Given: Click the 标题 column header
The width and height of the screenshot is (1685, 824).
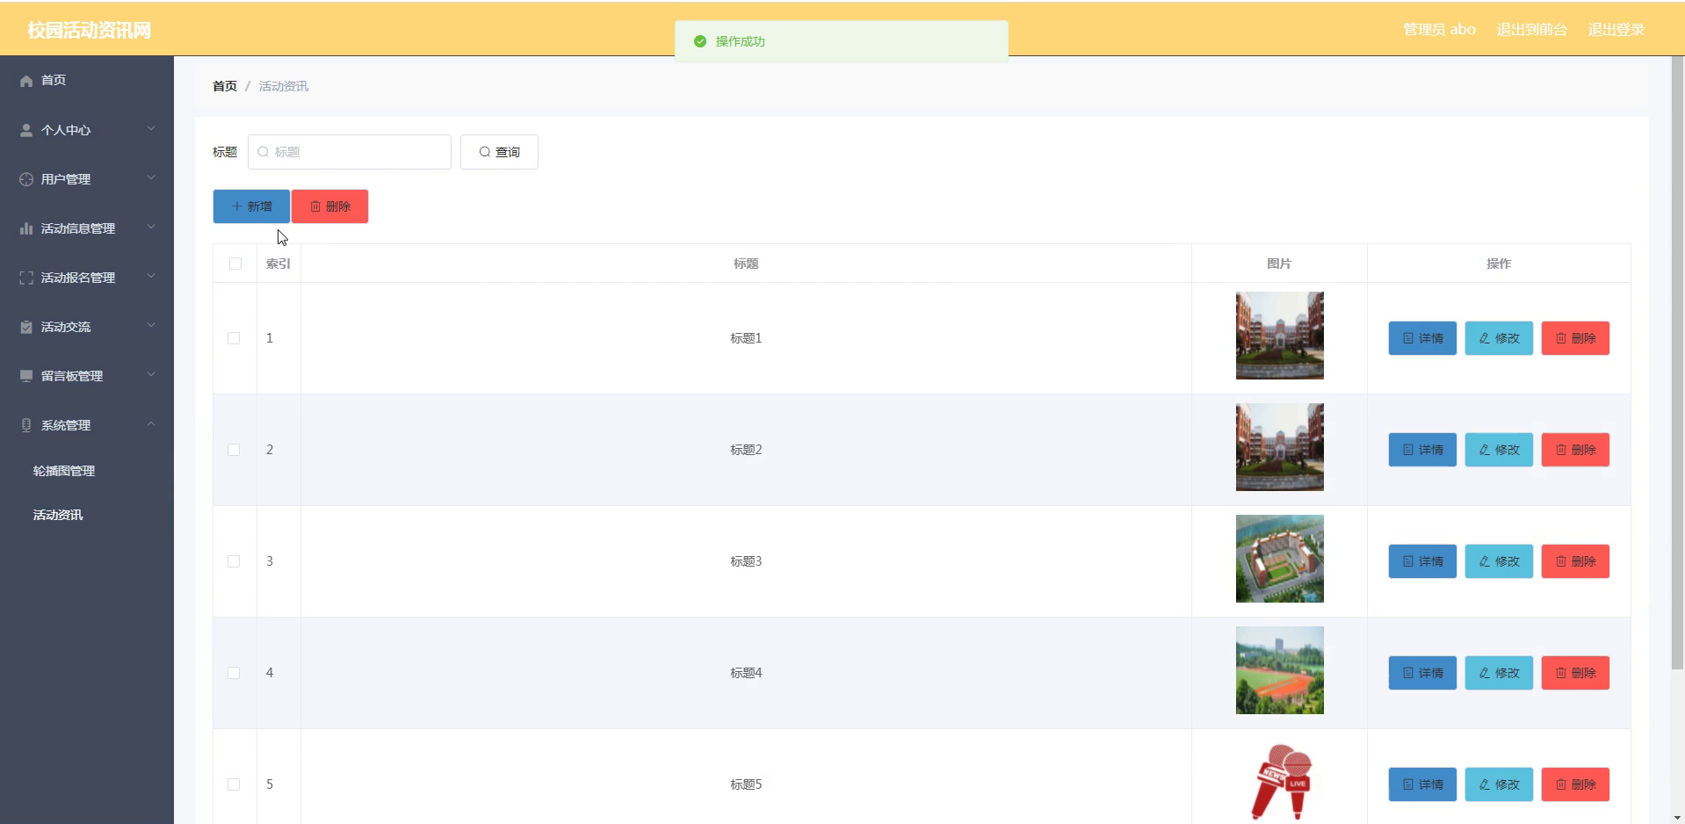Looking at the screenshot, I should point(746,264).
